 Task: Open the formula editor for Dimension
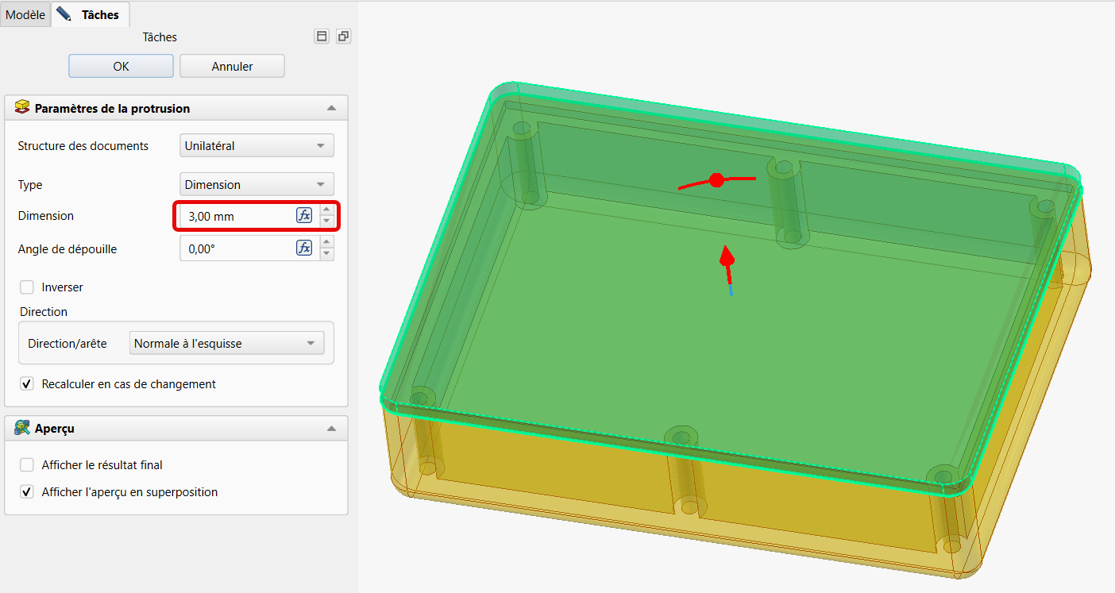pyautogui.click(x=304, y=216)
